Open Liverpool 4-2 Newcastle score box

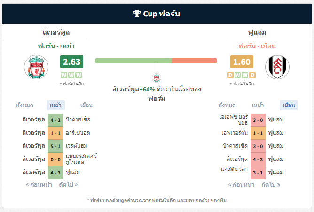[55, 120]
